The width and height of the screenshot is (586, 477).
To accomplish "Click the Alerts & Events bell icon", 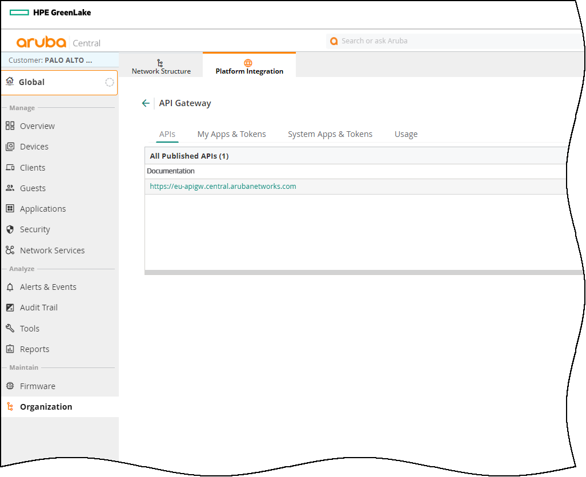I will tap(10, 287).
